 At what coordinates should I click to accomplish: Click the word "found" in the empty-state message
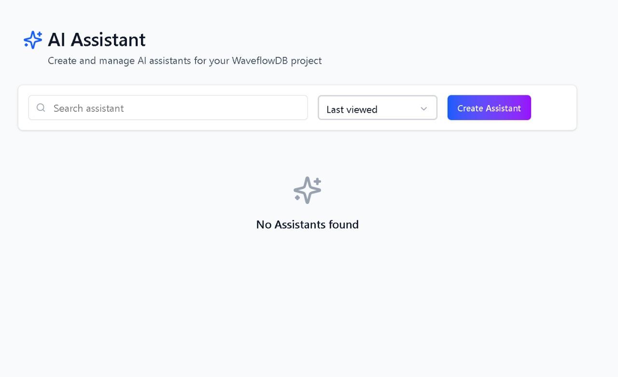tap(343, 224)
